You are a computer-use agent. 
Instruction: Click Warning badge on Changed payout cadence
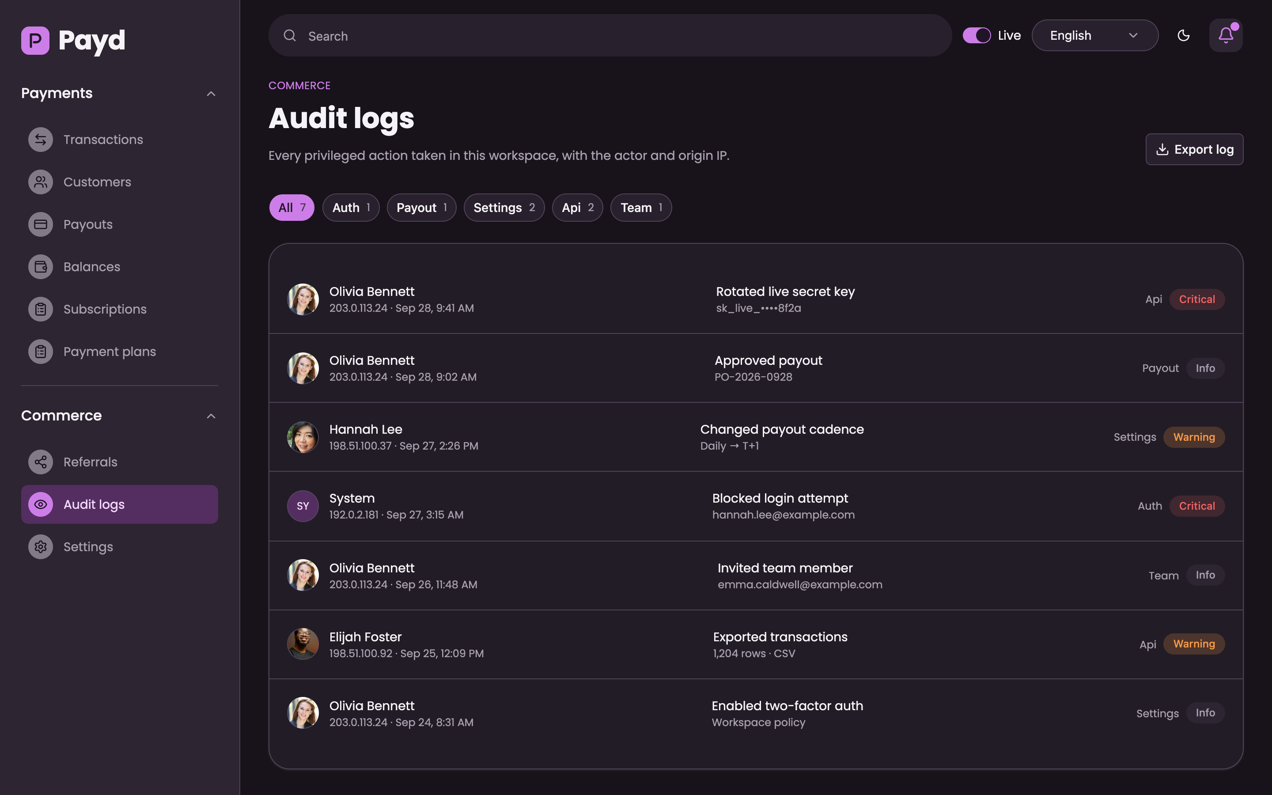click(x=1194, y=437)
